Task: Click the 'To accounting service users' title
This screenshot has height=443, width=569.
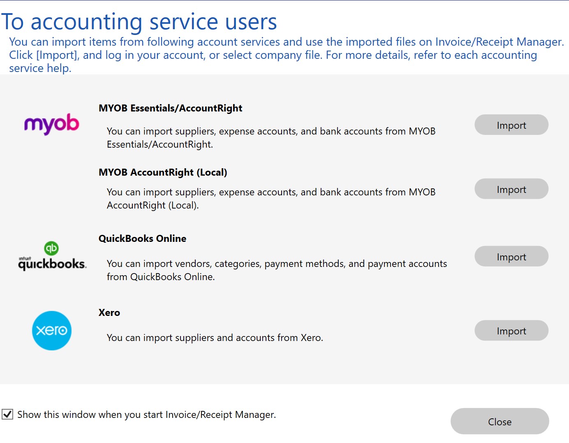Action: pos(139,21)
